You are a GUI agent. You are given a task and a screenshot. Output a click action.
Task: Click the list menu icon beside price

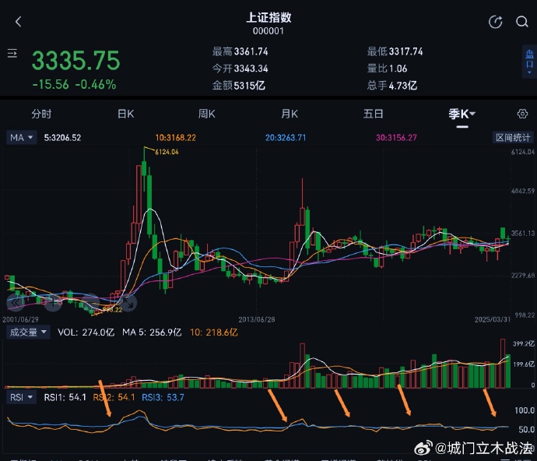click(12, 54)
